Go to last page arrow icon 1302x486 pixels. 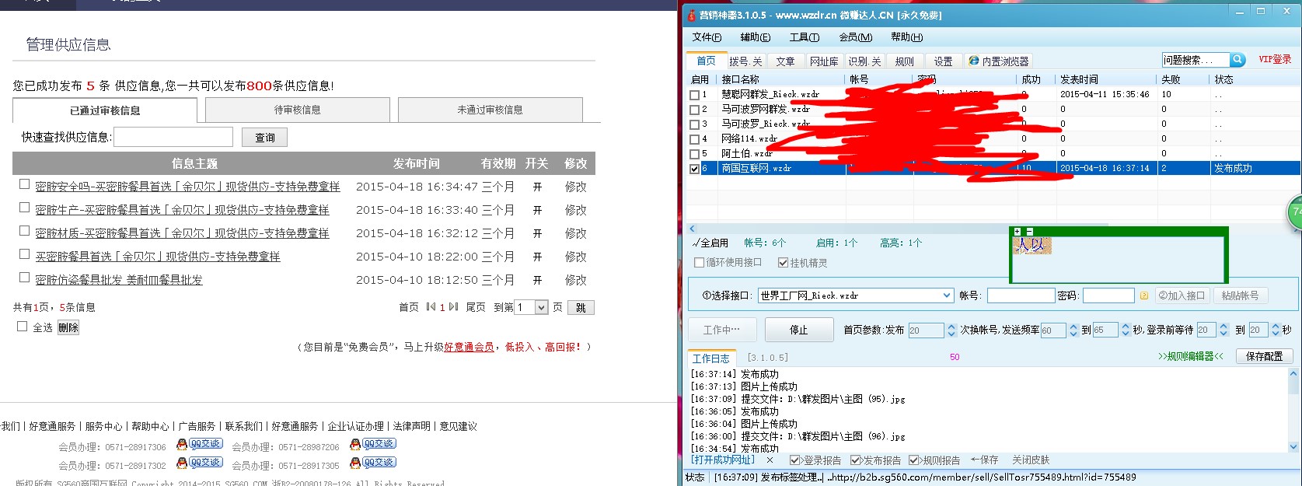point(454,307)
